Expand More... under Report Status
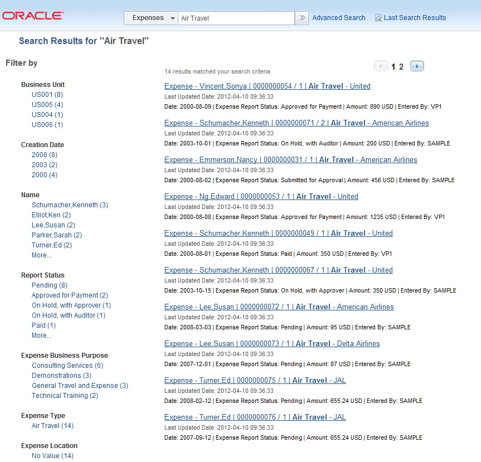481x462 pixels. pyautogui.click(x=42, y=335)
